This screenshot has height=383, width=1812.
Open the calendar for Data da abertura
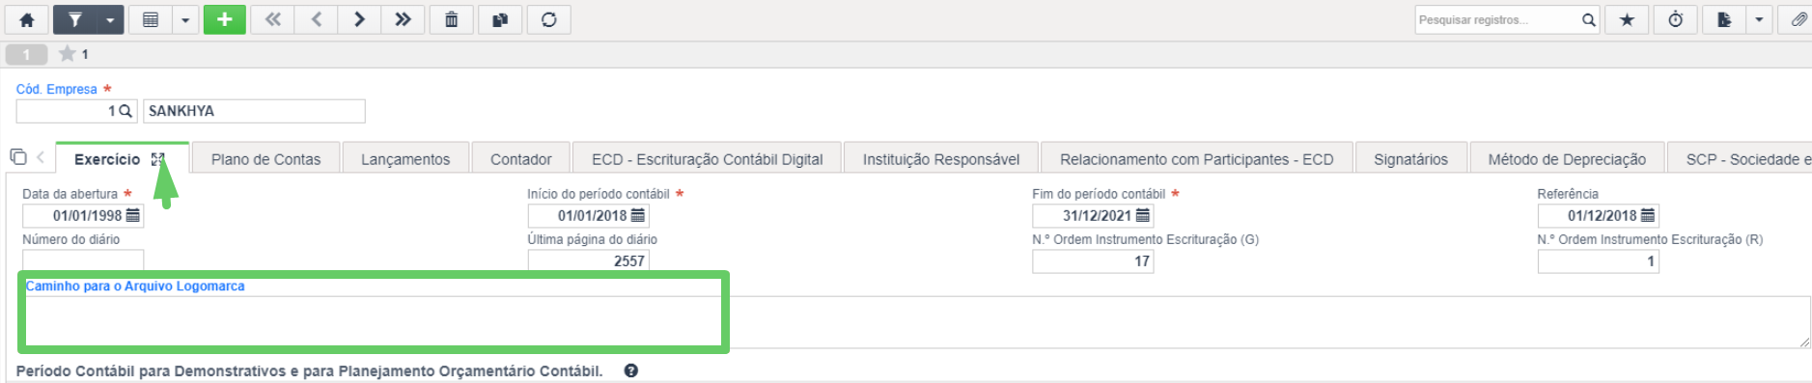133,215
